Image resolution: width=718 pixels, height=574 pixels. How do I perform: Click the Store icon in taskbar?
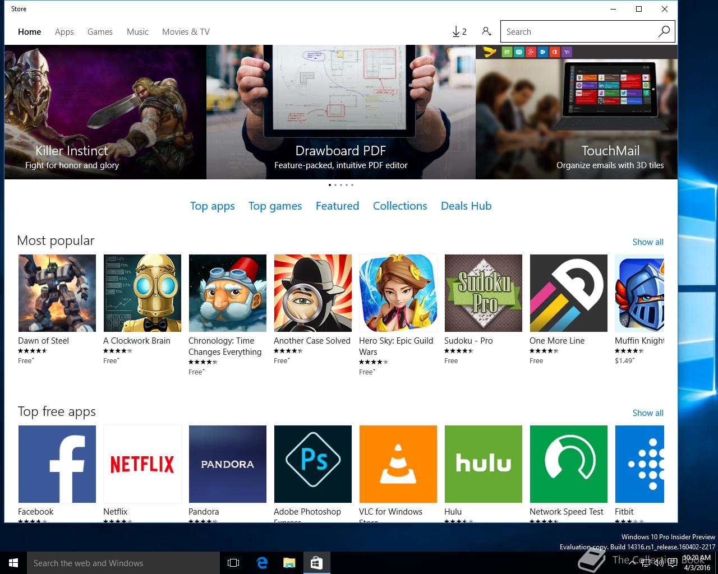click(x=316, y=563)
